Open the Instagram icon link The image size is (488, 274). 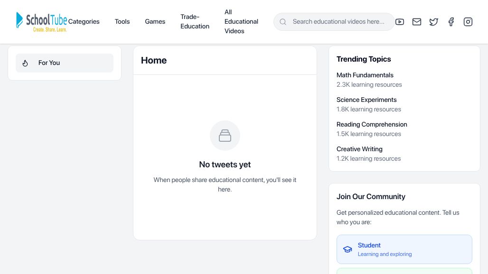468,22
